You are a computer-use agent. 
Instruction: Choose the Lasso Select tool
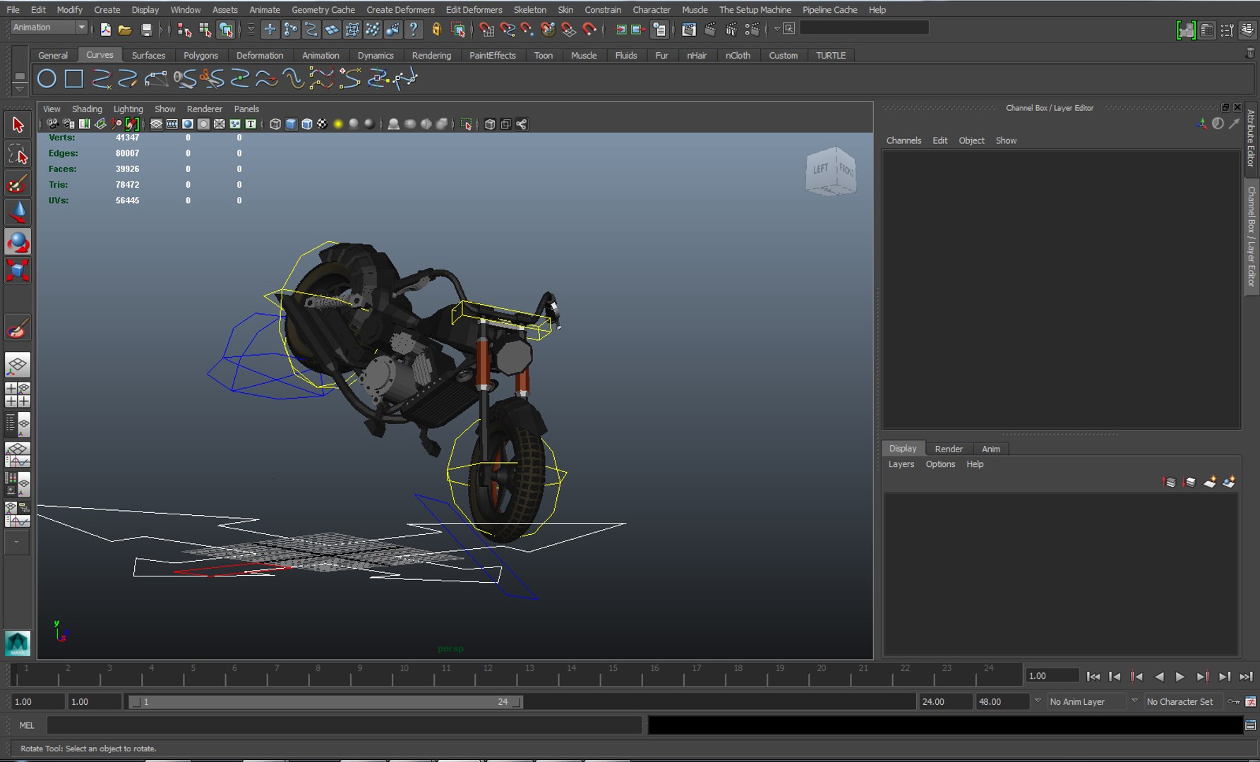(18, 155)
